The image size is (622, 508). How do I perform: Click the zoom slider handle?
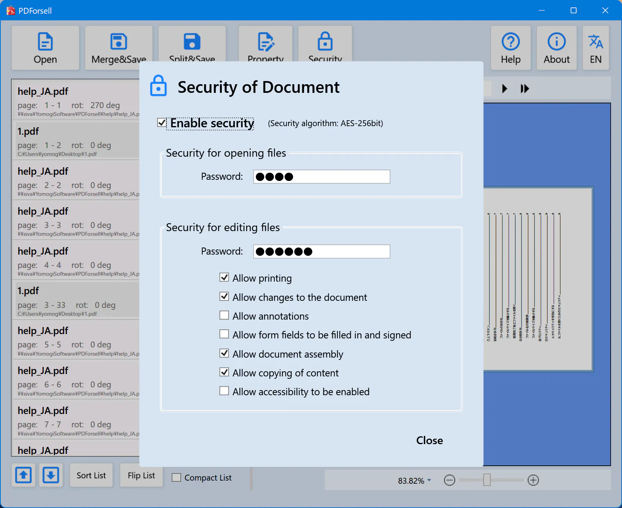point(487,480)
